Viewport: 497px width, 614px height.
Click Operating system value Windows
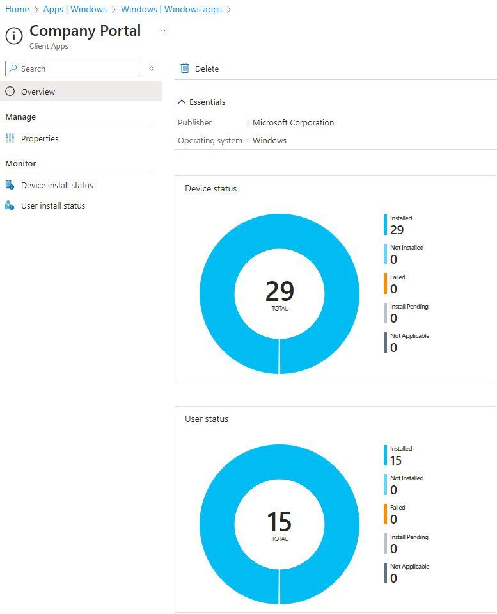[x=269, y=141]
